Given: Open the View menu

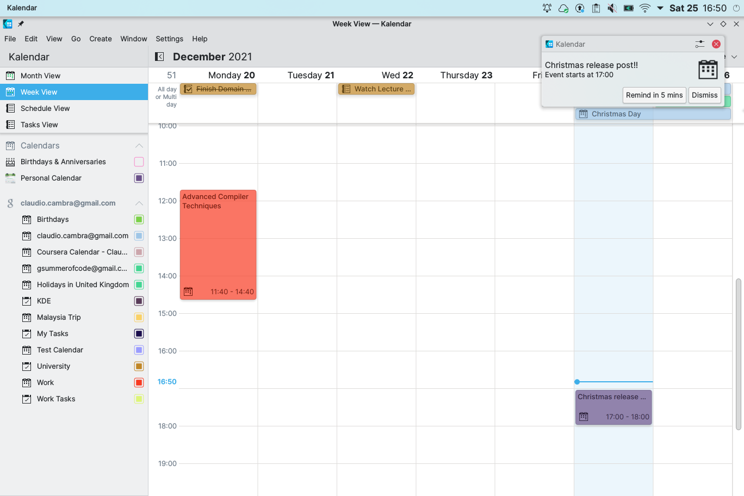Looking at the screenshot, I should coord(54,39).
